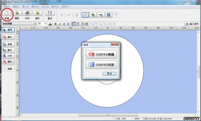Viewport: 201px width, 121px height.
Task: Toggle italic I formatting
Action: 60,24
